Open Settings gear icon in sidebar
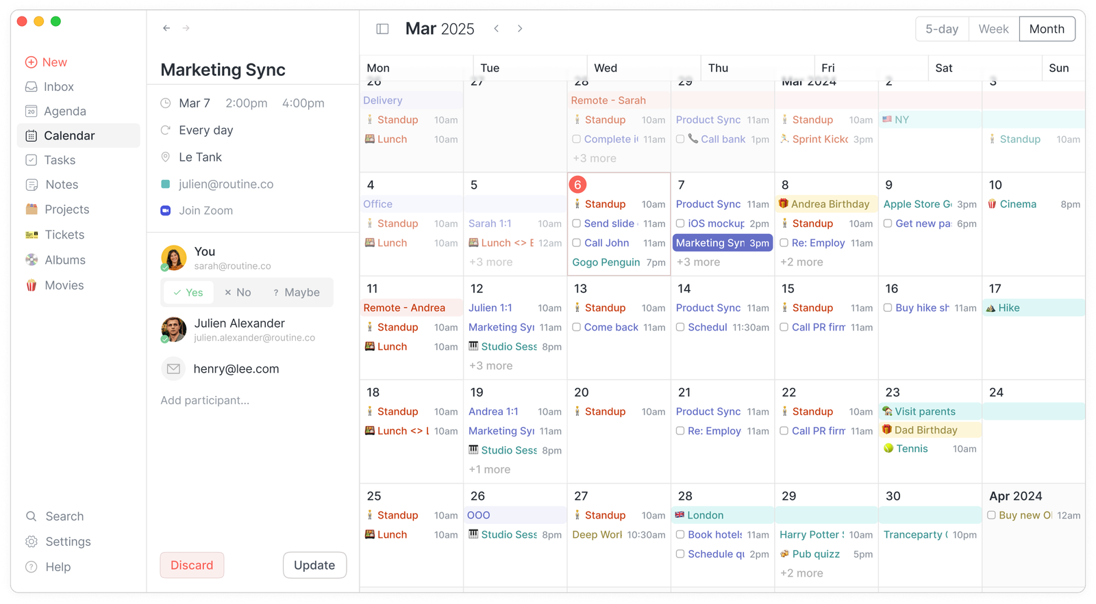This screenshot has height=604, width=1096. [x=32, y=542]
